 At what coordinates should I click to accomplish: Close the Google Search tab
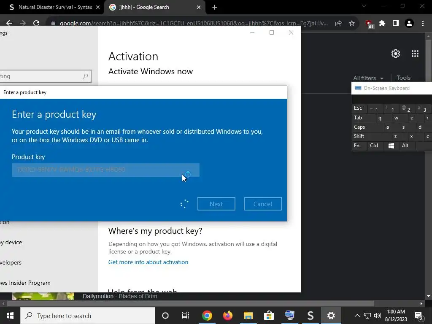pos(199,7)
